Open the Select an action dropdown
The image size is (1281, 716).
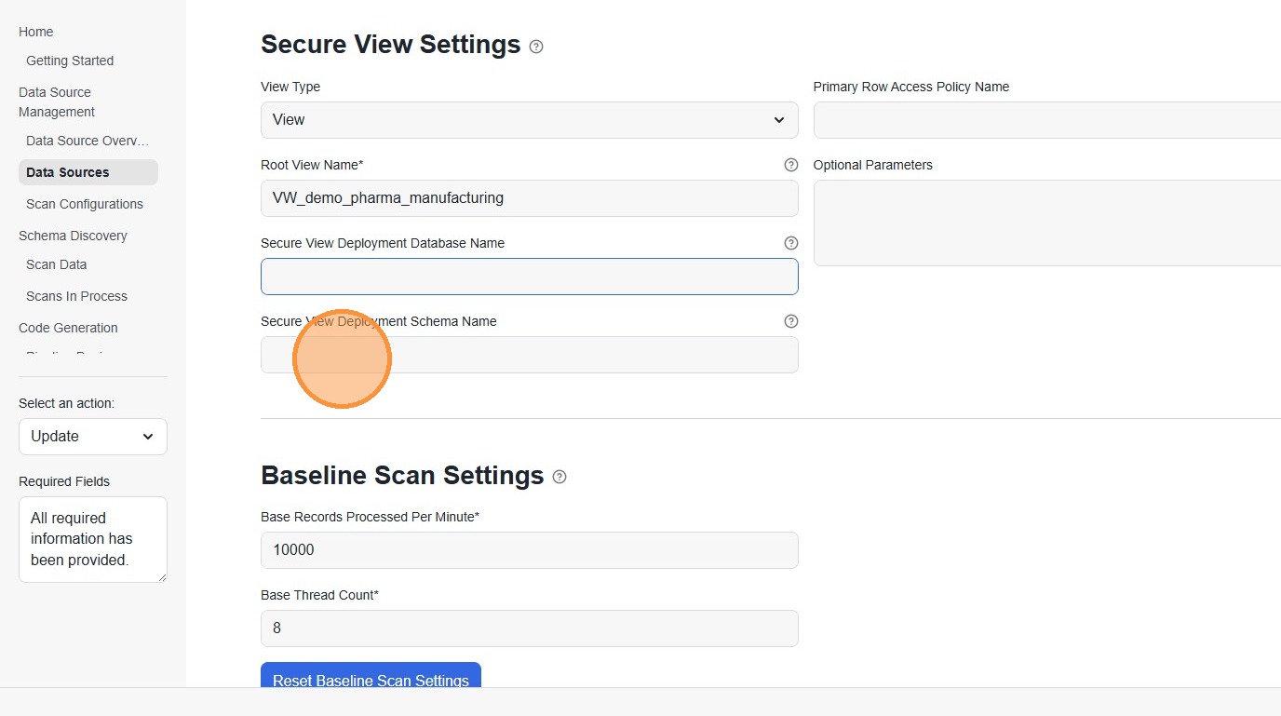coord(93,437)
